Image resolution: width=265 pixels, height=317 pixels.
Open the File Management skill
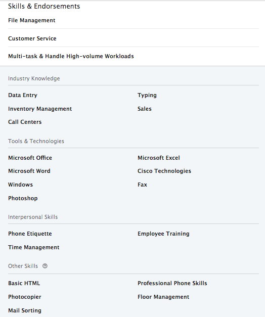point(32,20)
